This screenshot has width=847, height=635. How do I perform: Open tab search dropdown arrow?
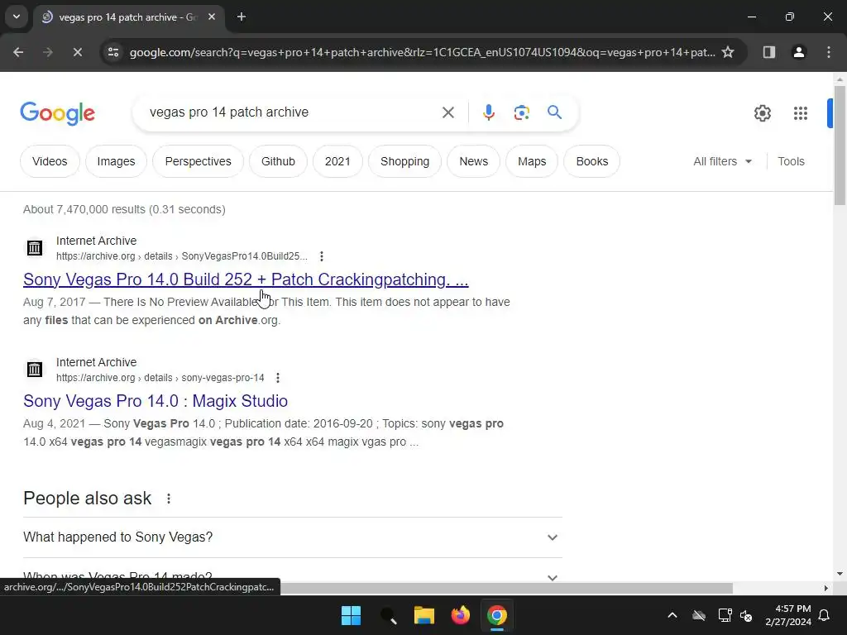[17, 17]
